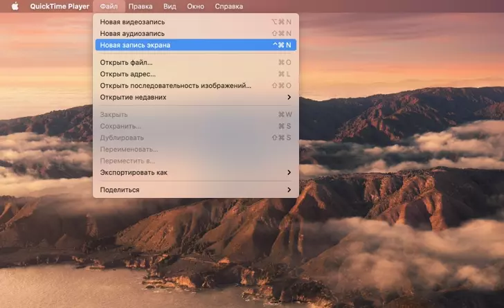This screenshot has width=504, height=308.
Task: Open the Окно menu
Action: [x=195, y=6]
